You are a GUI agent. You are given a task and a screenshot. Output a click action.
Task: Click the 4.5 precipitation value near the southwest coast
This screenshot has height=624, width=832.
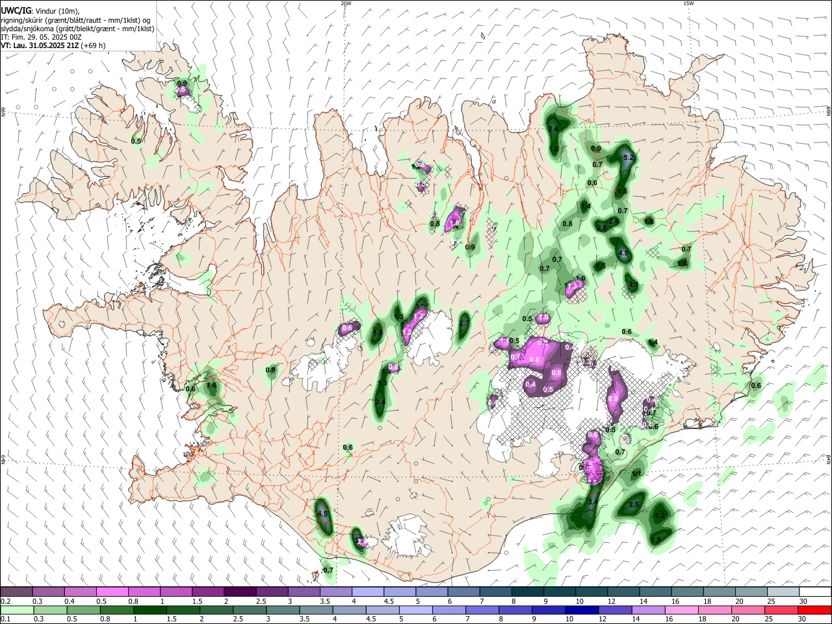pos(321,514)
